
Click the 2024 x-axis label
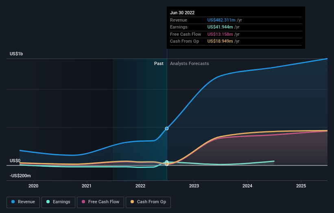247,186
